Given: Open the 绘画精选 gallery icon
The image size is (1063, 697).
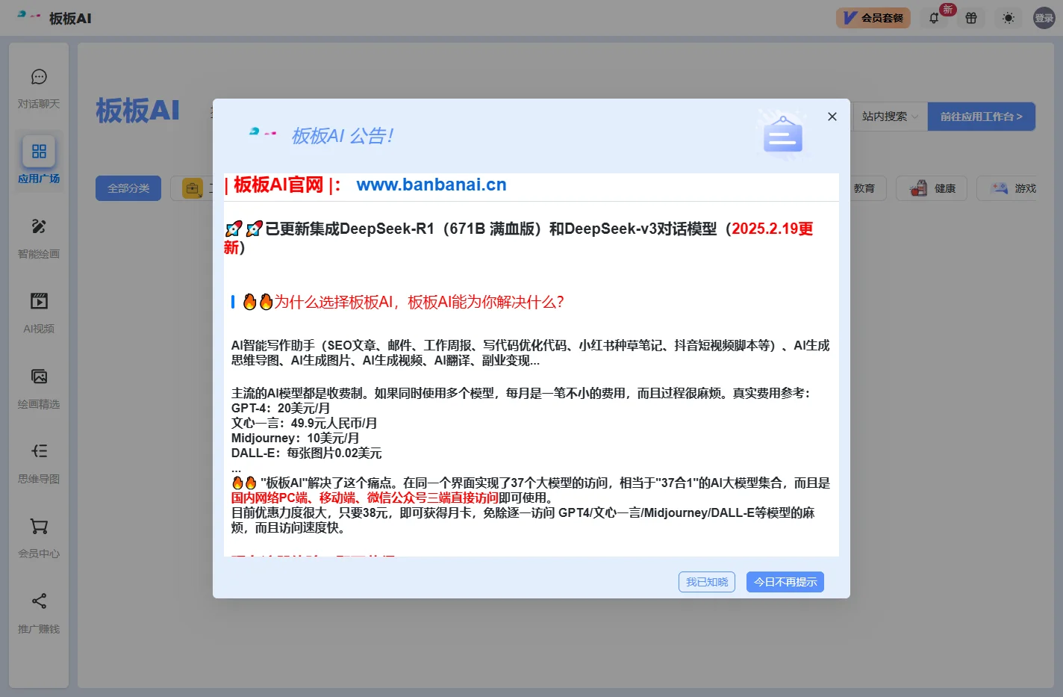Looking at the screenshot, I should coord(39,377).
